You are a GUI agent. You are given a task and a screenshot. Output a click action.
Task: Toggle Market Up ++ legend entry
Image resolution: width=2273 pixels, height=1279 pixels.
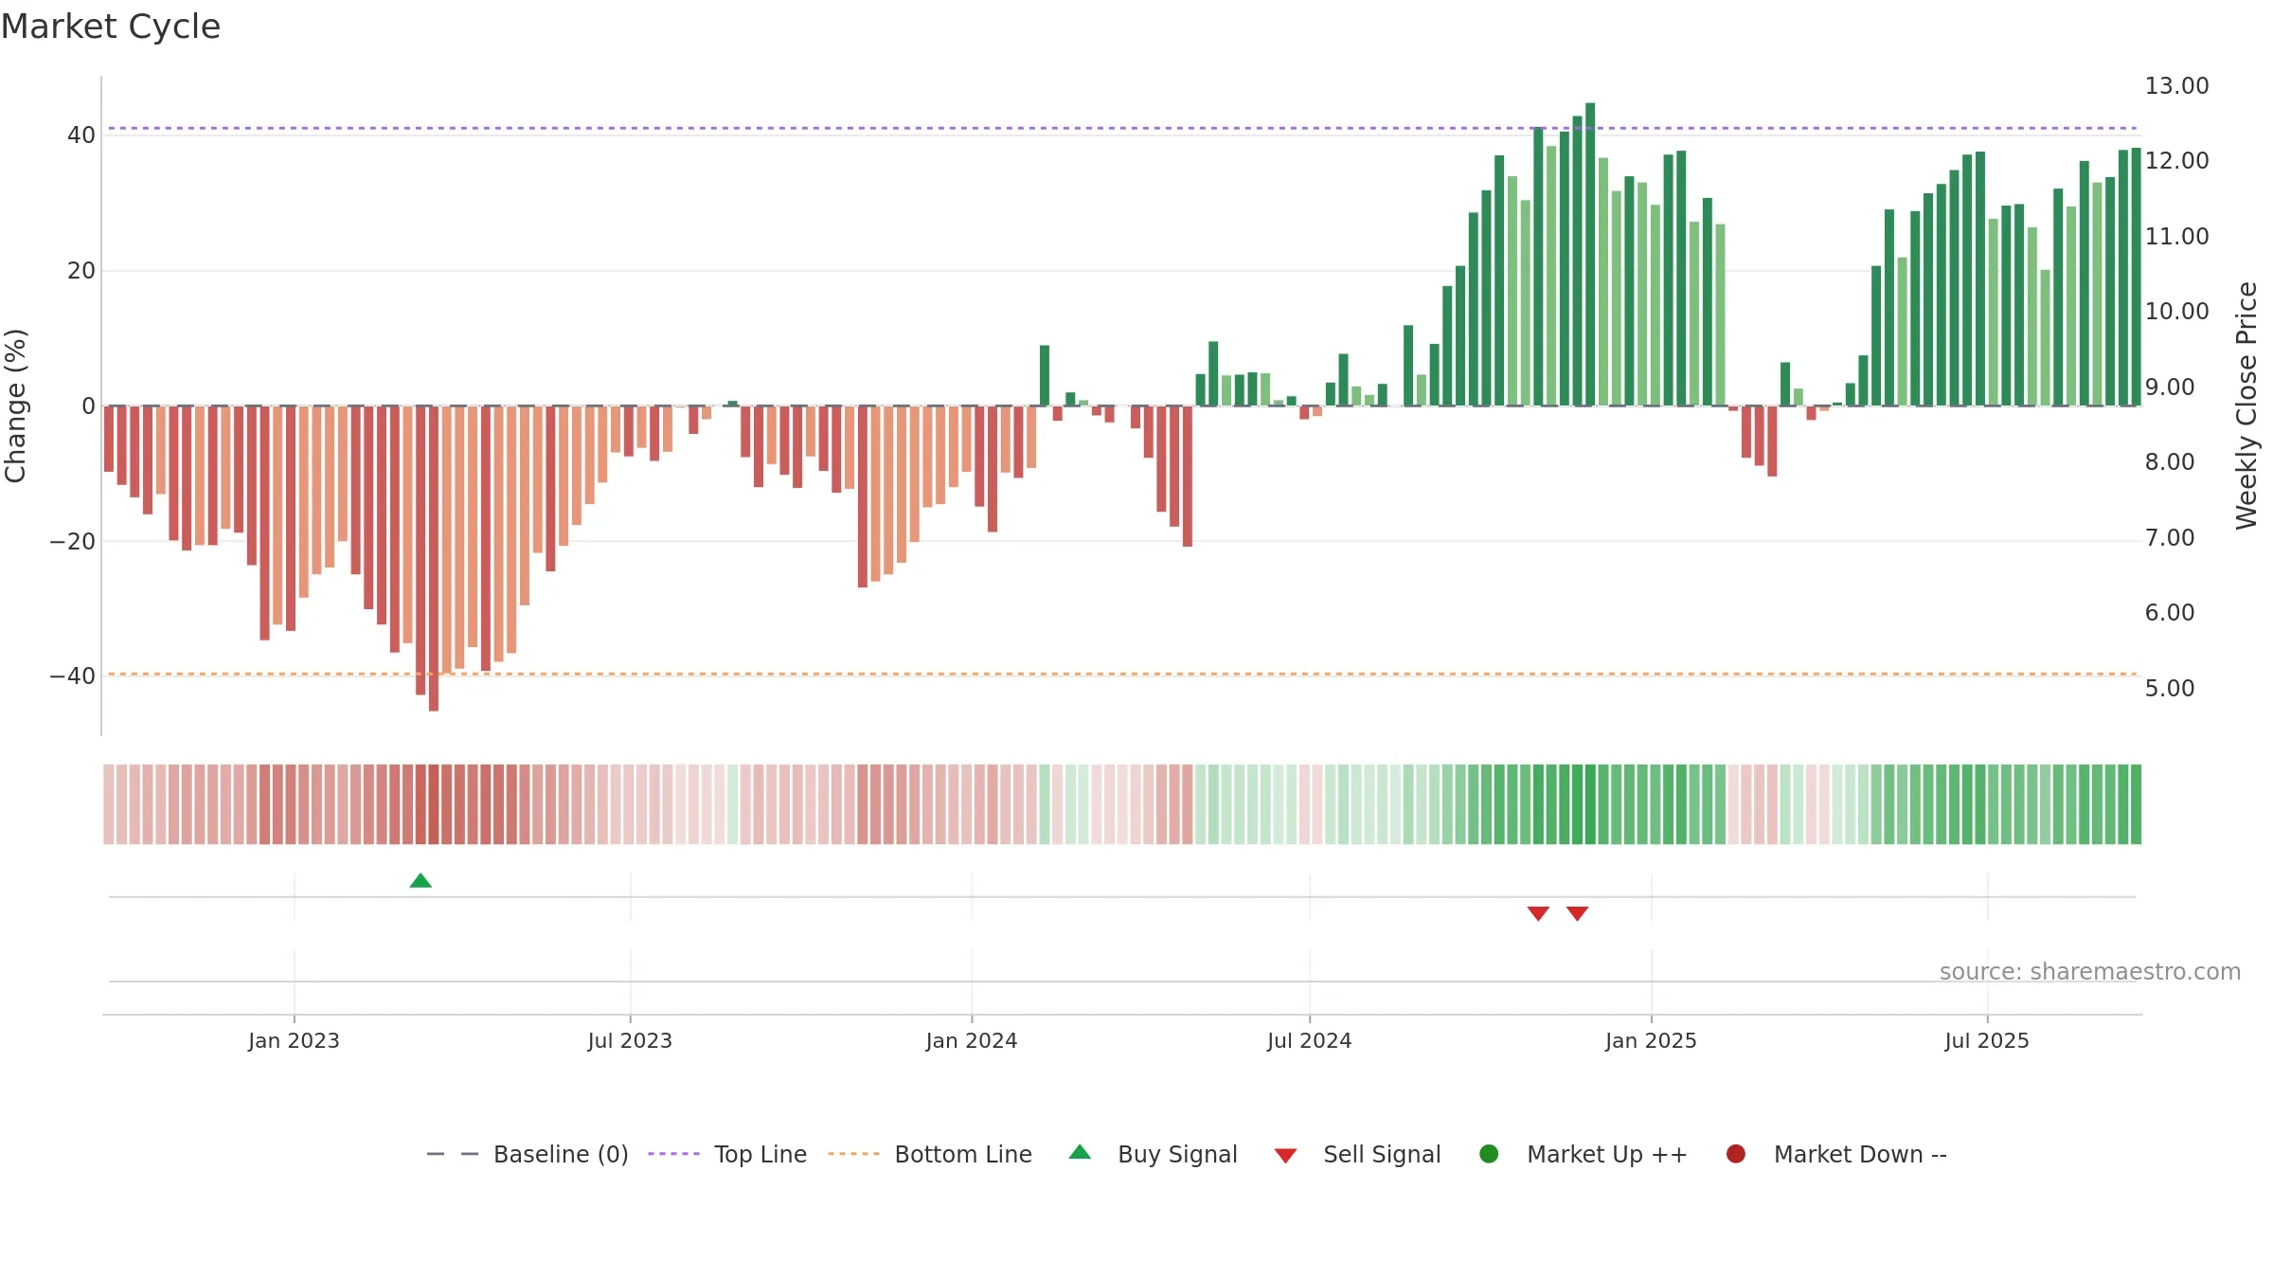point(1584,1154)
